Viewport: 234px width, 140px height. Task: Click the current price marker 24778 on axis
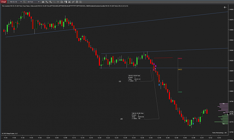coord(231,113)
